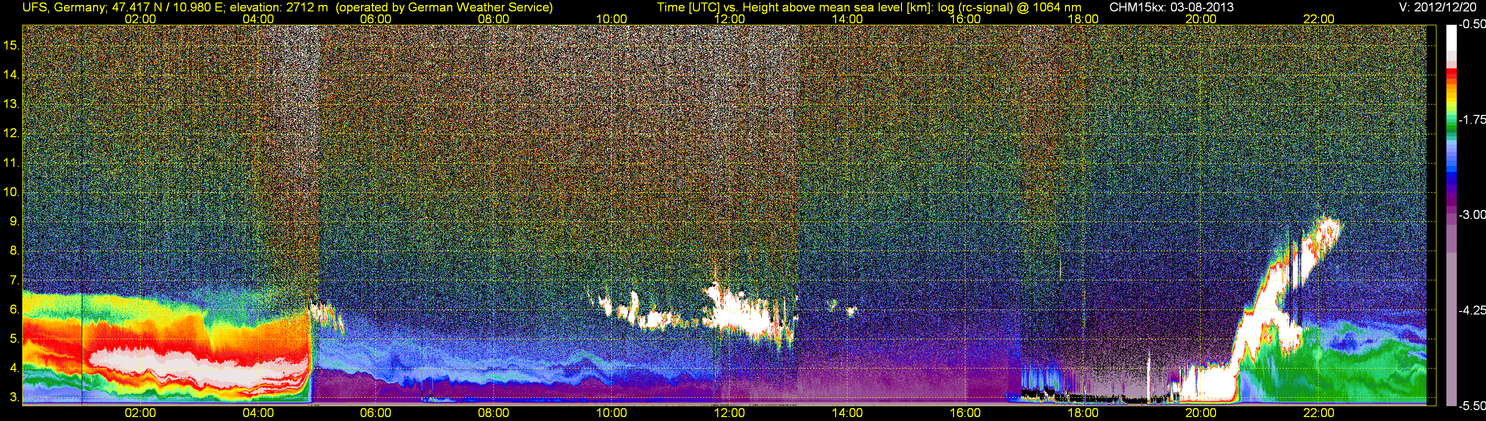The width and height of the screenshot is (1486, 421).
Task: Click the colorbar value "-5.50"
Action: 1472,406
